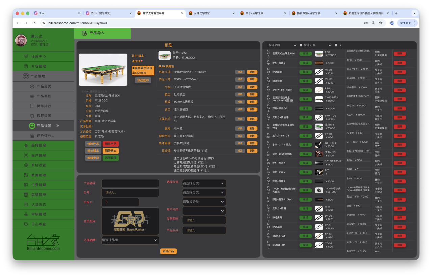432x277 pixels.
Task: Click the 系统设置 gear icon
Action: pos(26,165)
